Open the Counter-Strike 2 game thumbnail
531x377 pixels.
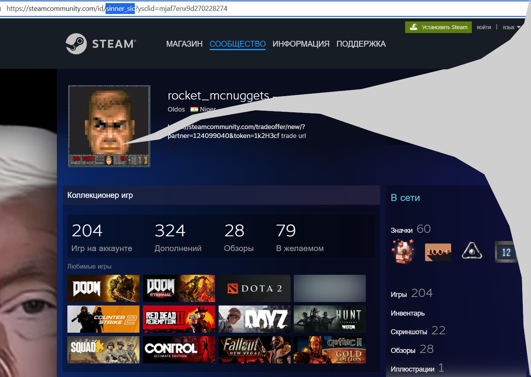pyautogui.click(x=103, y=319)
